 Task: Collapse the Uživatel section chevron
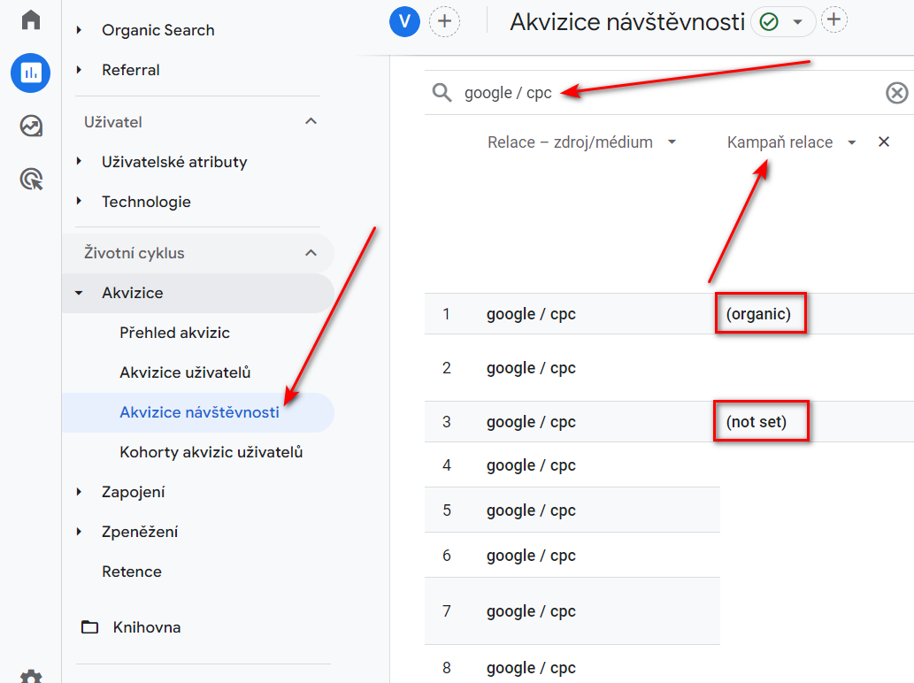pyautogui.click(x=311, y=121)
